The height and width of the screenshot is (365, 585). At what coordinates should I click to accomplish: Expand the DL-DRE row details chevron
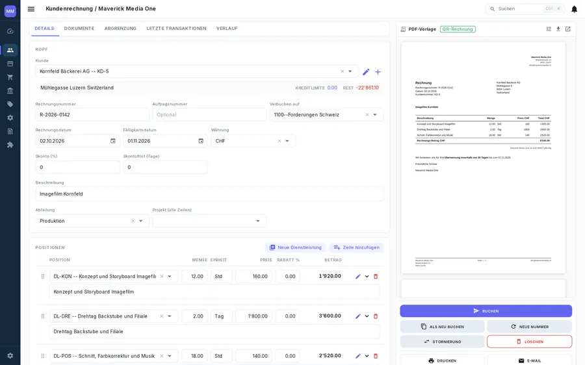(367, 316)
